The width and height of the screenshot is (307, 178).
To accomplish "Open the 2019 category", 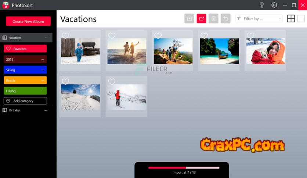I will click(25, 59).
